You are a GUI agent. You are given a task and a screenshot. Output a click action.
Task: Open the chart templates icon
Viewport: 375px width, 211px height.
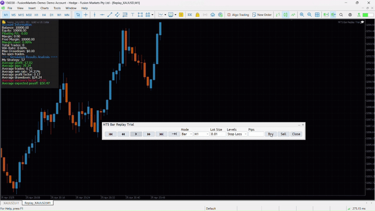coord(171,15)
